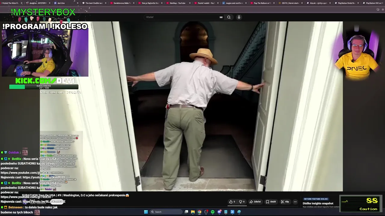Close the Pop The Balloon tab
385x216 pixels.
(274, 3)
